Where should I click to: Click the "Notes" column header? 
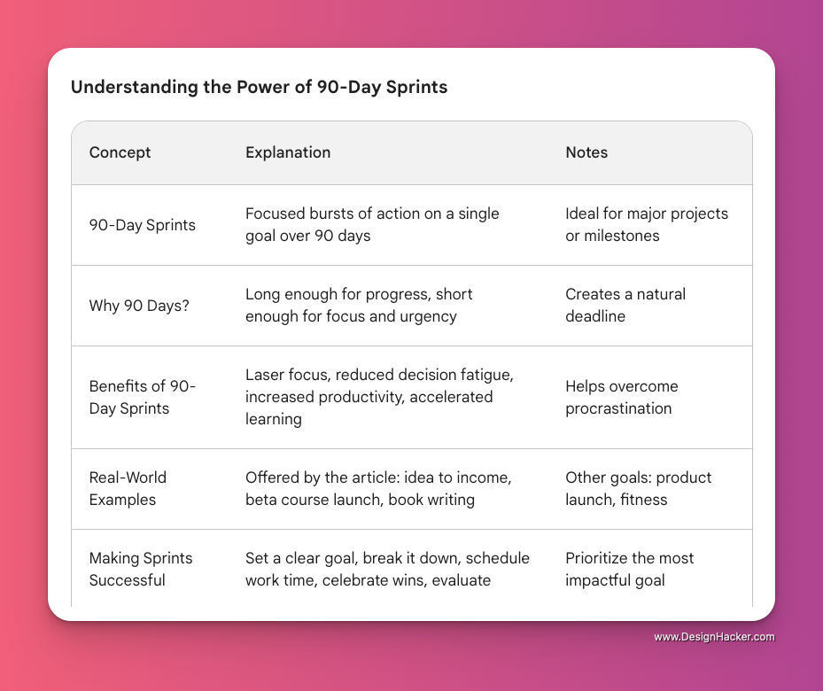[x=586, y=152]
